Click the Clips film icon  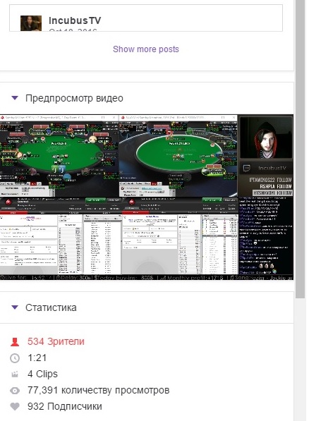[x=15, y=374]
